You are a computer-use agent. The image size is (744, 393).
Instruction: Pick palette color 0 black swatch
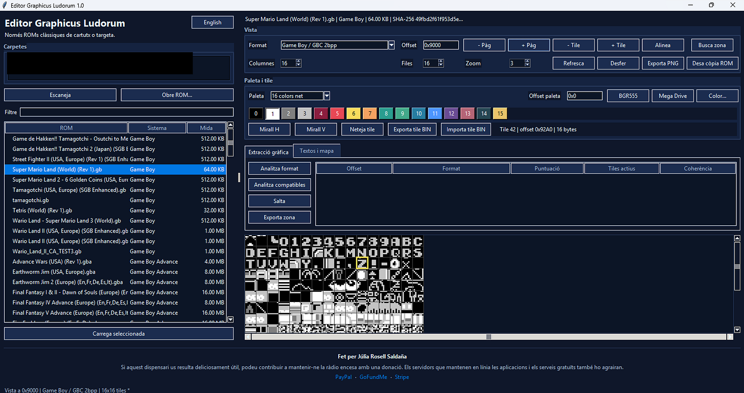point(256,113)
